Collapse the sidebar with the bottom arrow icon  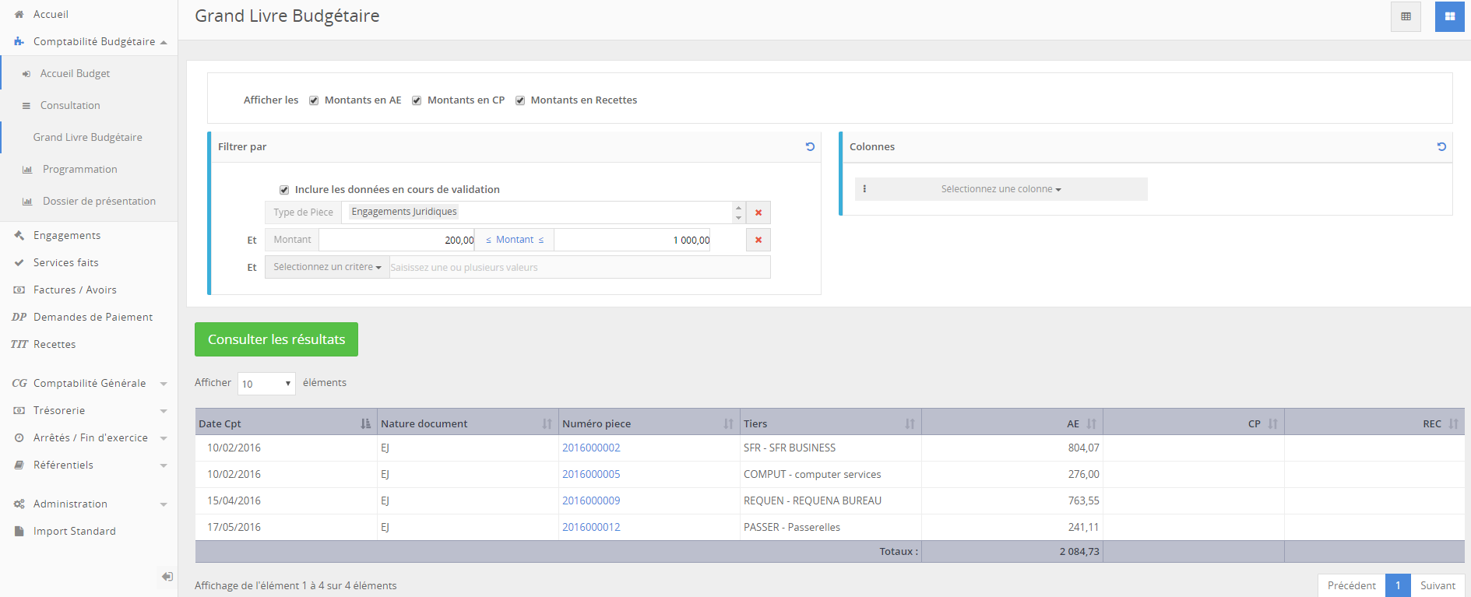[167, 577]
